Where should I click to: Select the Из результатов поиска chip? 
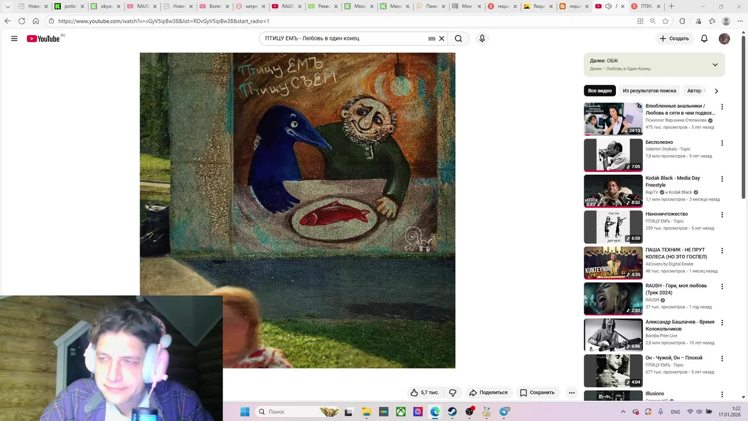click(649, 91)
